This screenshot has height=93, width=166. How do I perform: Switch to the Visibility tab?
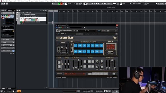click(10, 10)
